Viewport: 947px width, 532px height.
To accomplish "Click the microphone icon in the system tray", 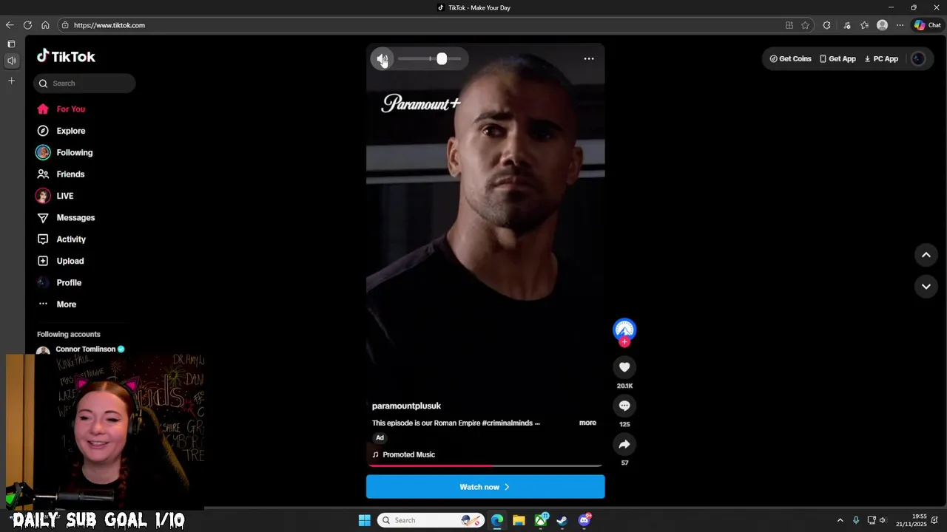I will (x=856, y=520).
